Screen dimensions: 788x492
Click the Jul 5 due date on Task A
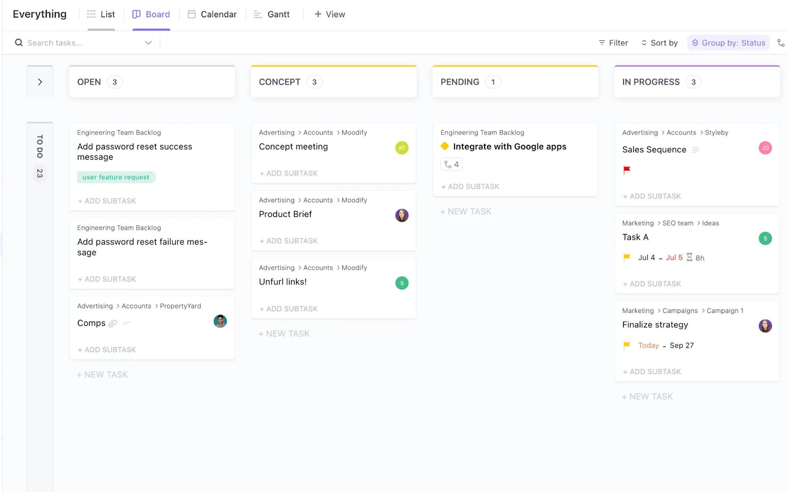tap(674, 257)
